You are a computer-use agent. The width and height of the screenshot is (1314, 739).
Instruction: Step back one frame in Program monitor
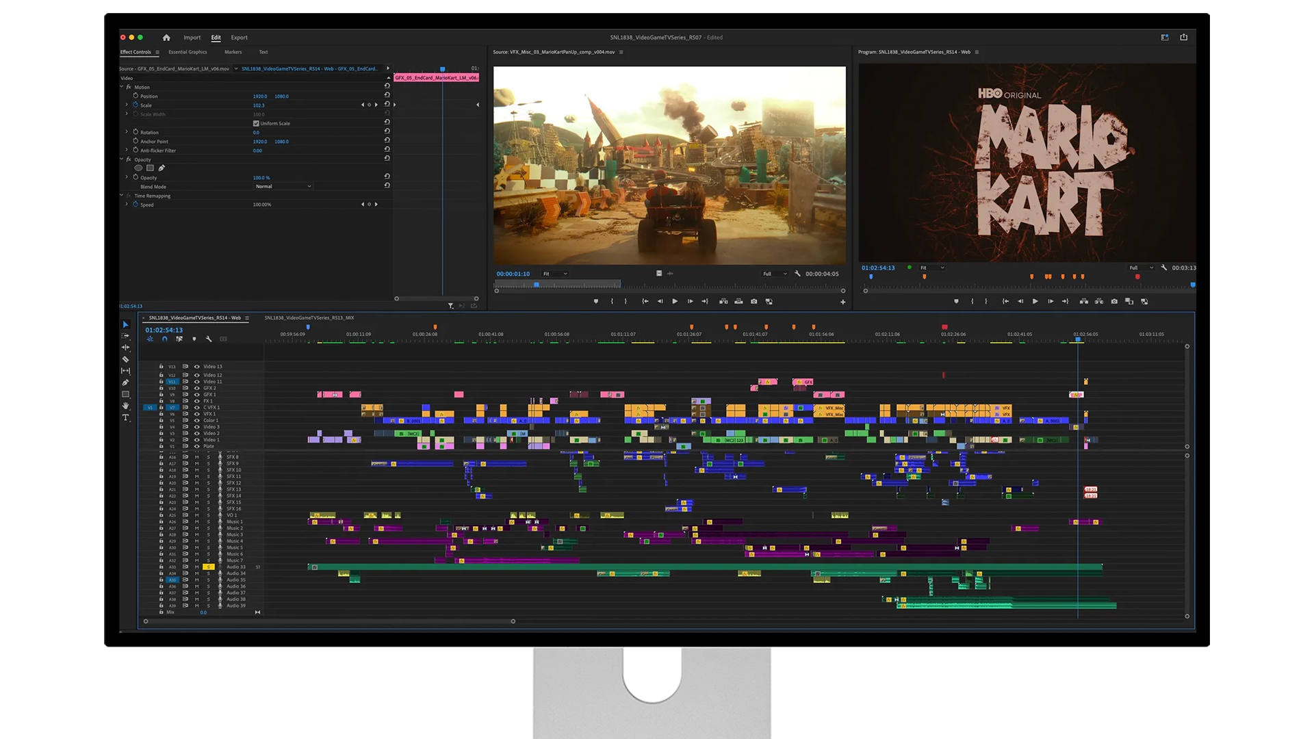[x=1020, y=301]
